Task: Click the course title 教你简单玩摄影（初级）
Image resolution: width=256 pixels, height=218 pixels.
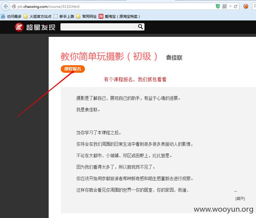Action: (109, 56)
